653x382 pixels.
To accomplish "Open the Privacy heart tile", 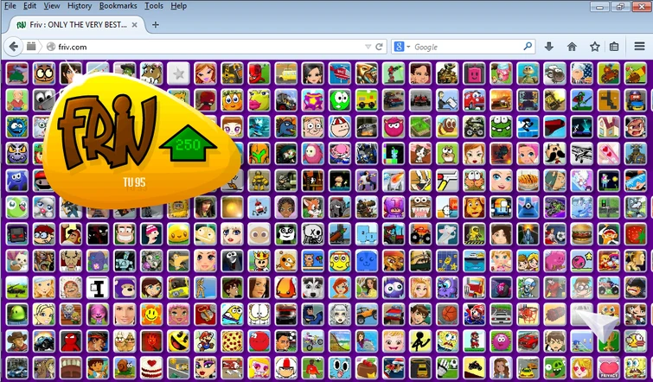I will [608, 368].
